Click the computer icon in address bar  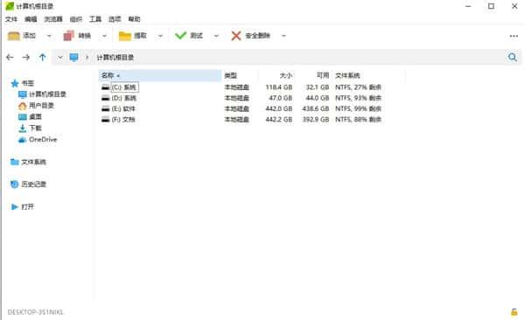click(x=74, y=57)
